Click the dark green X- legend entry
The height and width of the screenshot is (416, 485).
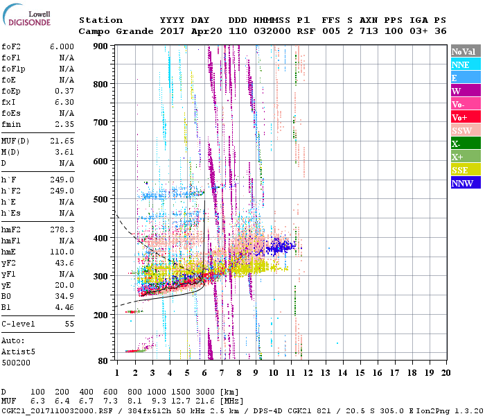pyautogui.click(x=466, y=144)
